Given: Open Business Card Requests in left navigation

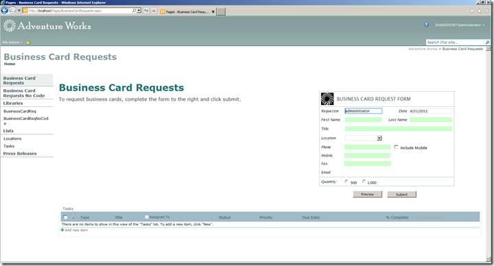Looking at the screenshot, I should tap(19, 80).
